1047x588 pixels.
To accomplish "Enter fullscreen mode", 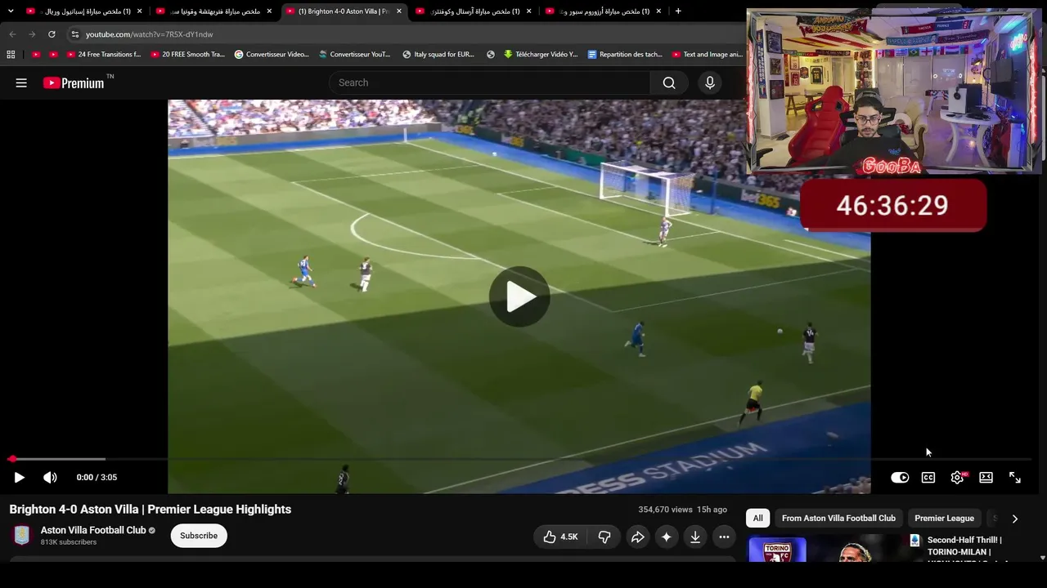I will [1015, 478].
